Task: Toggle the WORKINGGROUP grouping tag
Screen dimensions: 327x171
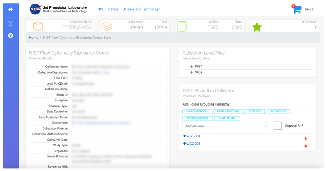Action: pyautogui.click(x=196, y=111)
